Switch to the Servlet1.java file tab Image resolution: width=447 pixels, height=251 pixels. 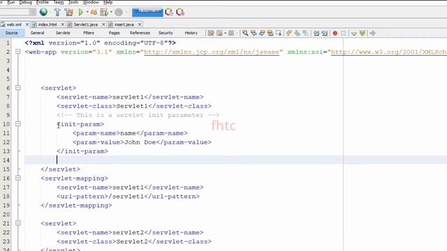[85, 24]
